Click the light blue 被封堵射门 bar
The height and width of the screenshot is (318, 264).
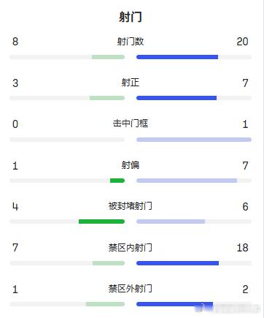click(171, 222)
